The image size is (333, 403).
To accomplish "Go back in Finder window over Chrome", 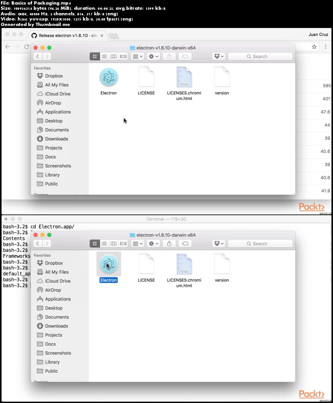I will point(38,56).
